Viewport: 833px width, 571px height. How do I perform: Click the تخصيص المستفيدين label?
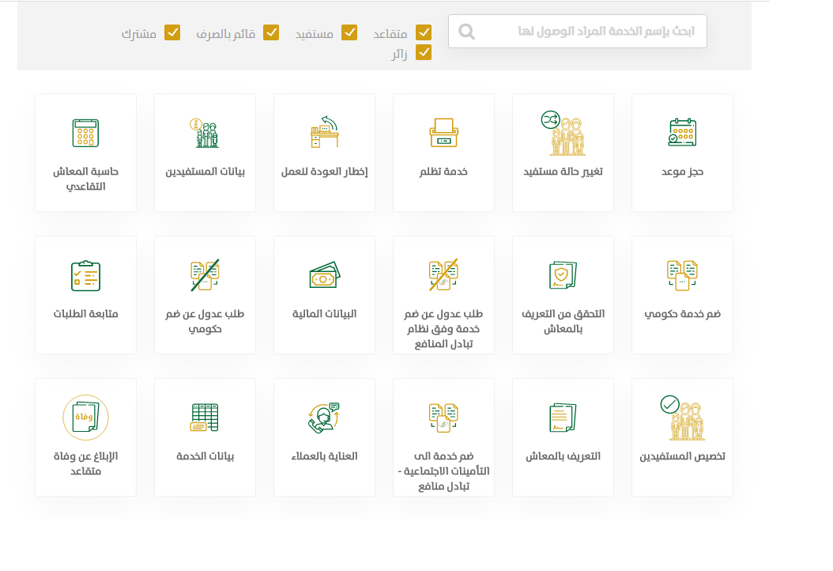[x=683, y=456]
